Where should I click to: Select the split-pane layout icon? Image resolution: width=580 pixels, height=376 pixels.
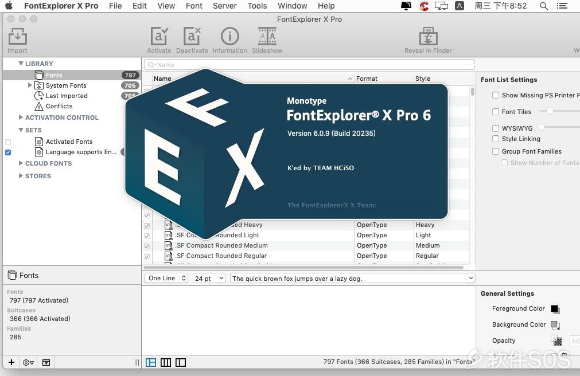[x=181, y=362]
